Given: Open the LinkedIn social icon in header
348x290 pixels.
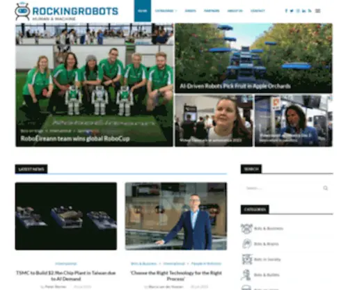Looking at the screenshot, I should [304, 11].
